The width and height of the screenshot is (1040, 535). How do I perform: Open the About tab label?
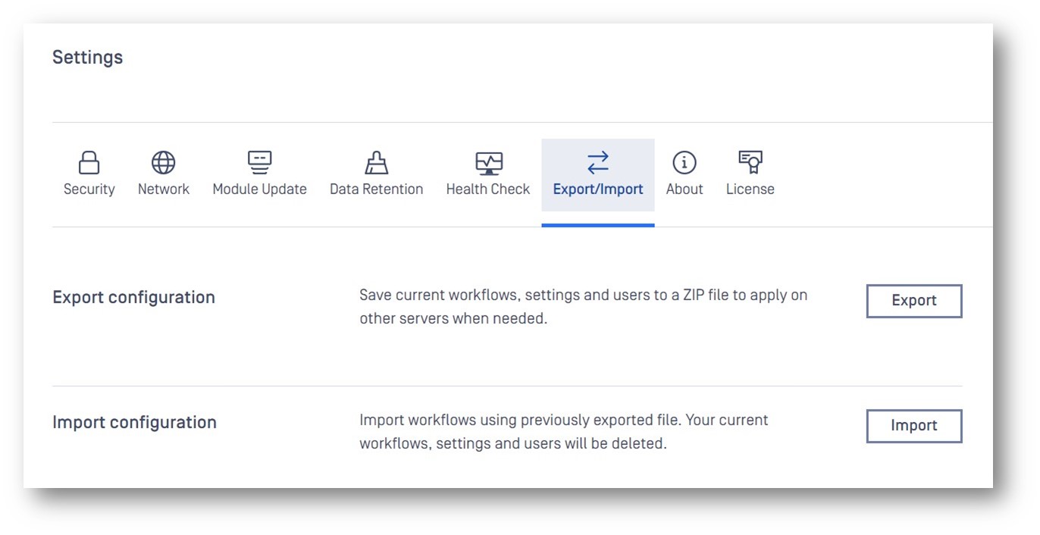684,189
